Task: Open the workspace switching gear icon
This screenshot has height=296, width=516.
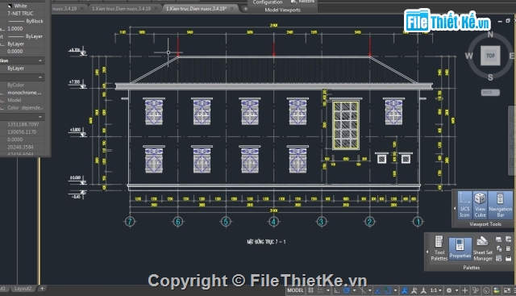Action: coord(449,290)
